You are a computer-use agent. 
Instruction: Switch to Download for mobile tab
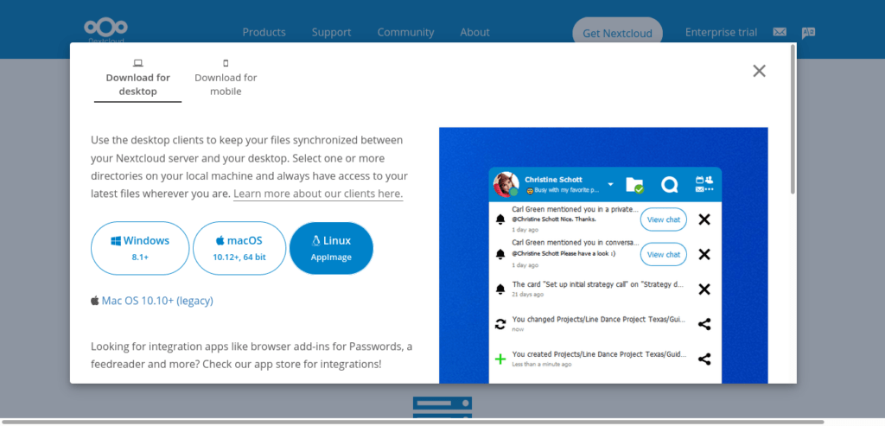point(226,79)
